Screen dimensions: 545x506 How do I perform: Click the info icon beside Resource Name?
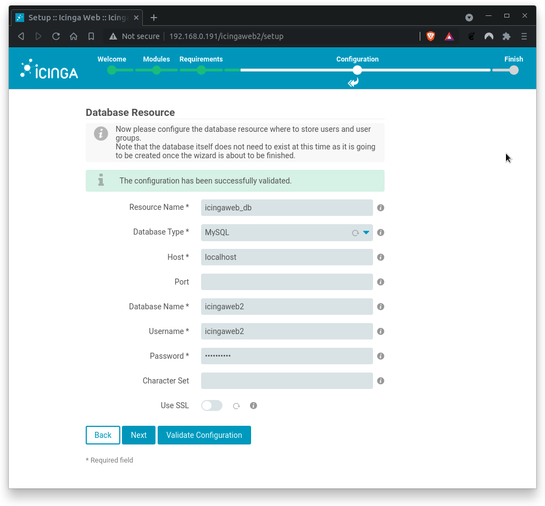380,208
